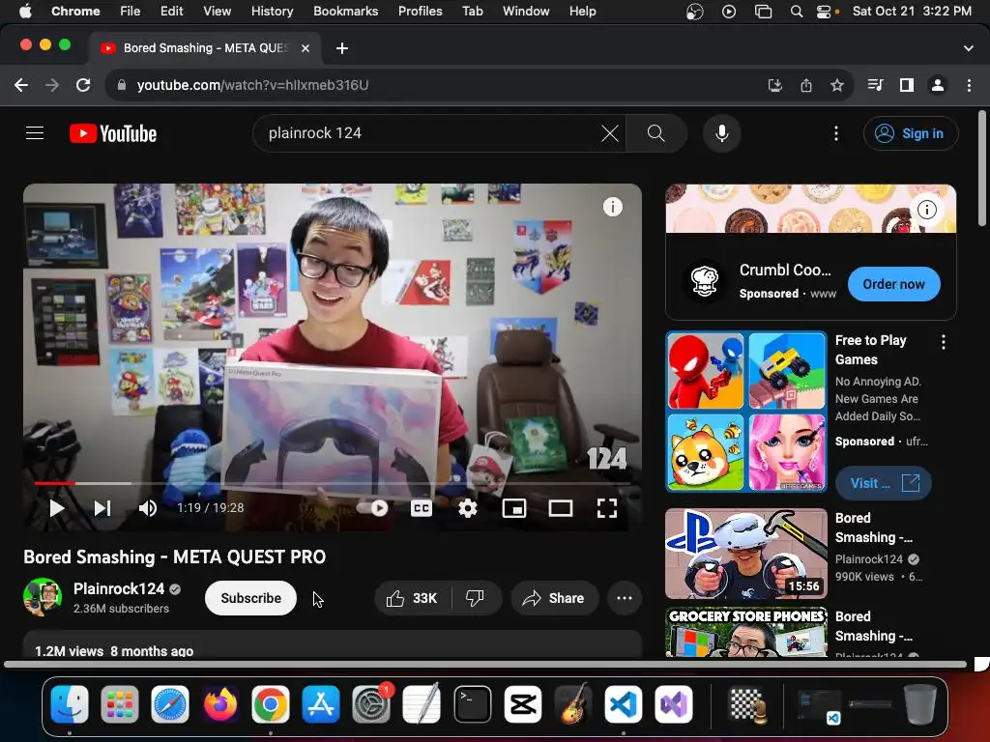This screenshot has height=742, width=990.
Task: Select the Bored Smashing - META QUEST tab
Action: pos(205,48)
